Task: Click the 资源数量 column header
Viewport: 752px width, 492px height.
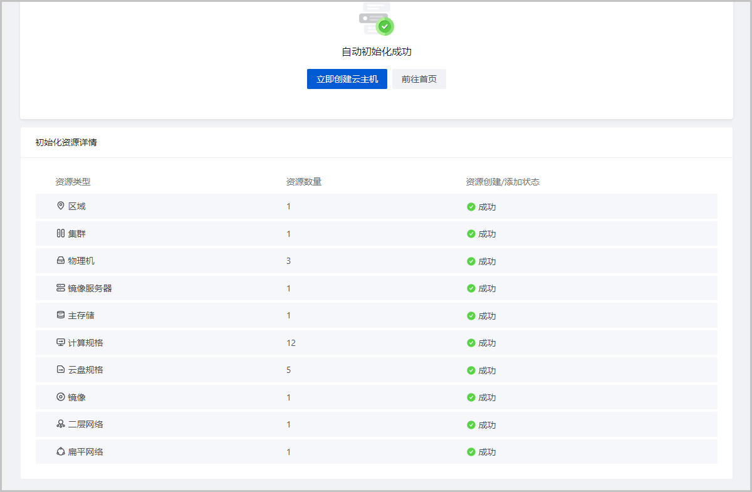Action: pyautogui.click(x=304, y=182)
